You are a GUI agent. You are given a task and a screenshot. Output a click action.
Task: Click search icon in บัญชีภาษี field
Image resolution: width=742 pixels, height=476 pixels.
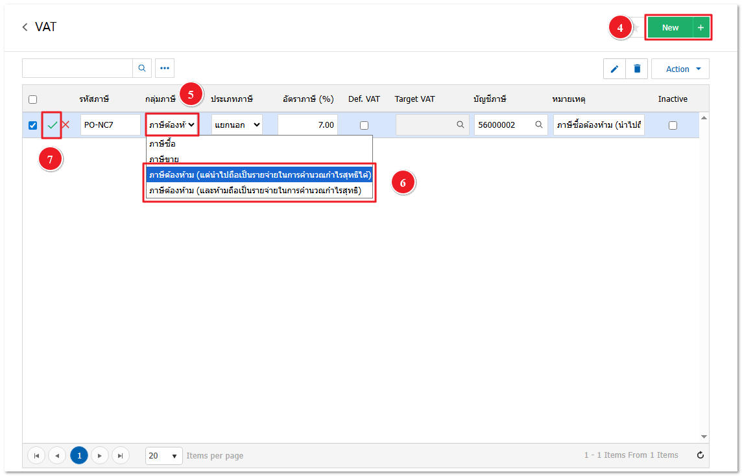point(538,125)
